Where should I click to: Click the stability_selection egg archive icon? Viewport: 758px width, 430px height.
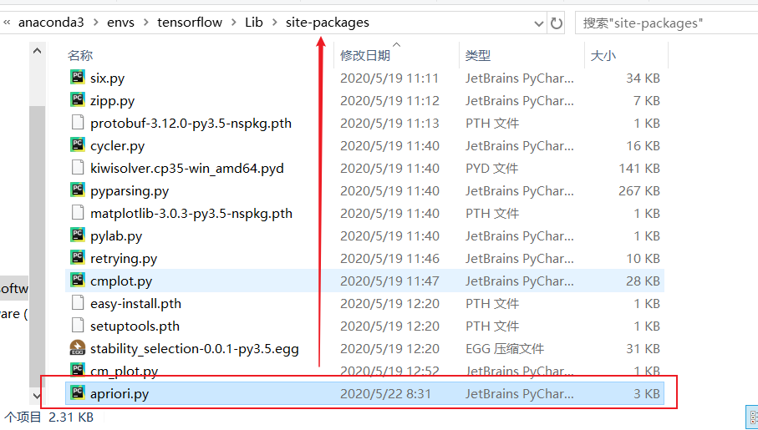(x=78, y=348)
